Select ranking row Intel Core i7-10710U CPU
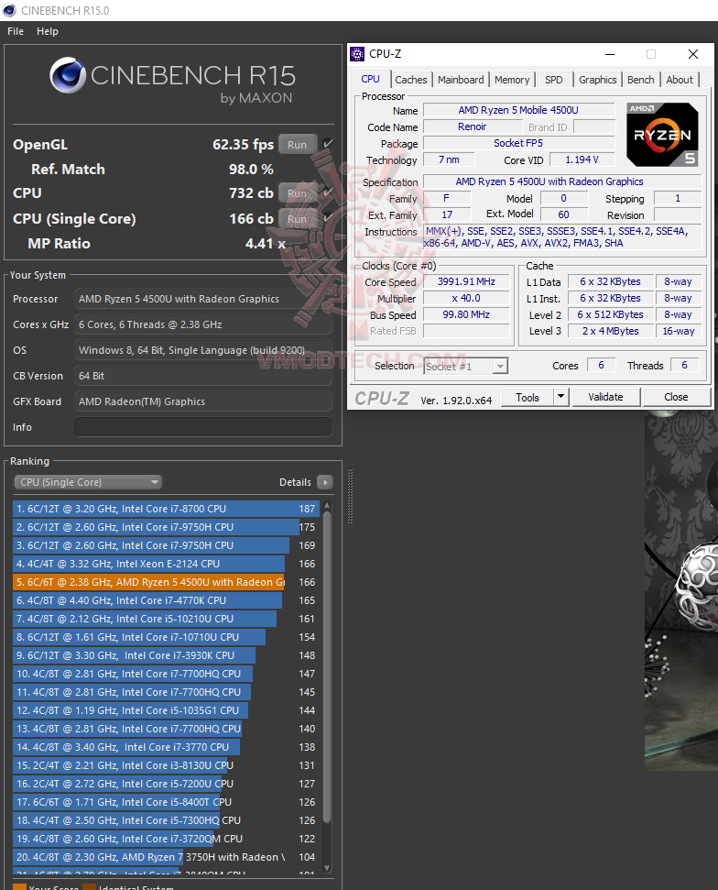This screenshot has height=890, width=718. tap(166, 637)
